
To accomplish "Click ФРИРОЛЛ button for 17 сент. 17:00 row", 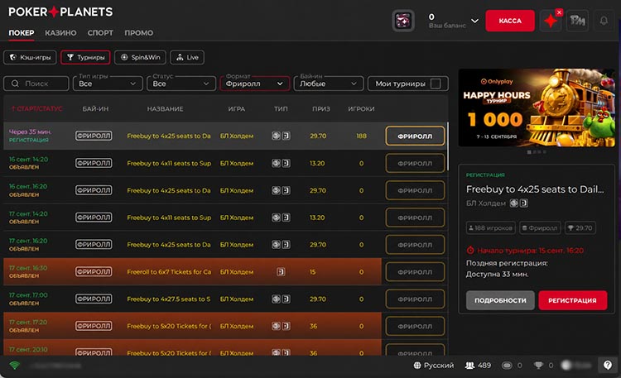I will [x=415, y=299].
